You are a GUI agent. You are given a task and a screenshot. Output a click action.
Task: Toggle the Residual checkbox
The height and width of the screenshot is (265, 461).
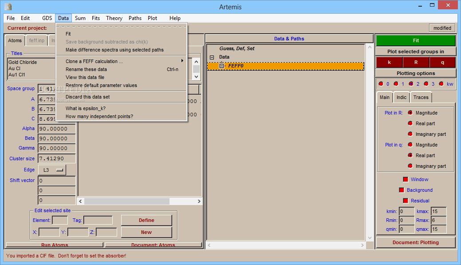(x=406, y=201)
